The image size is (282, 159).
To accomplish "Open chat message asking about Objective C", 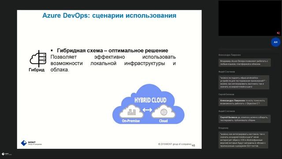I will point(243,102).
